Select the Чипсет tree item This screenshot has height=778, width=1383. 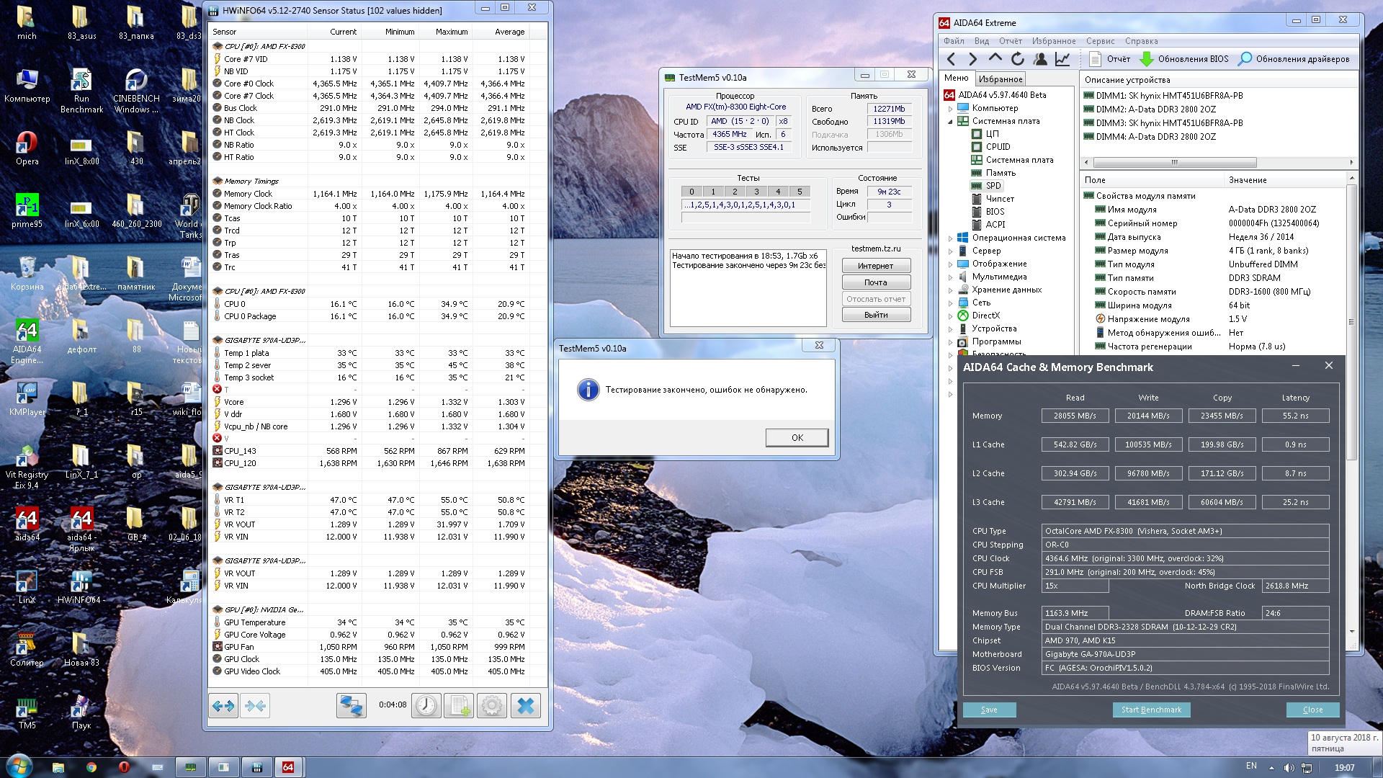[x=1000, y=199]
